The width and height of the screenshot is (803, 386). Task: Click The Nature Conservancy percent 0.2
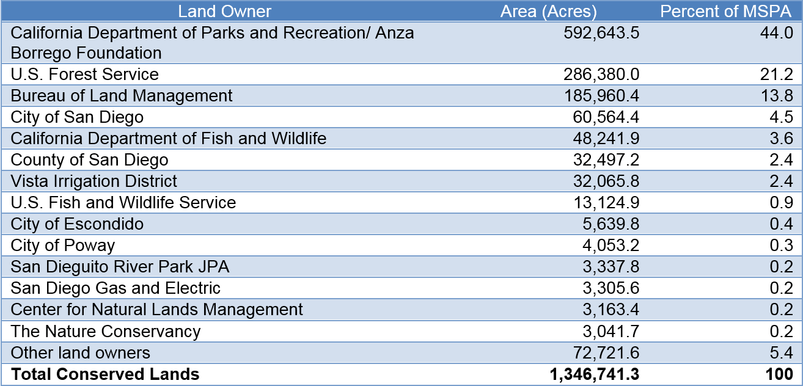pyautogui.click(x=780, y=331)
